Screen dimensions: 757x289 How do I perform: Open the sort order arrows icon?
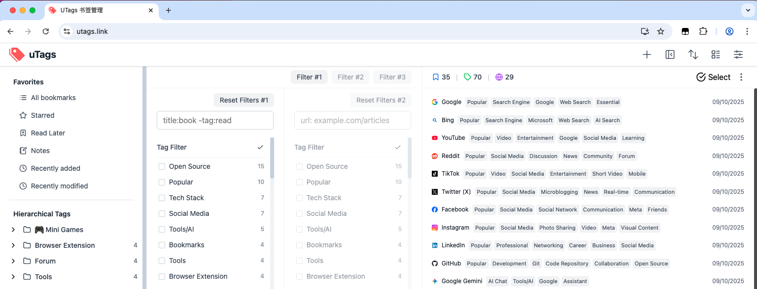pyautogui.click(x=693, y=55)
